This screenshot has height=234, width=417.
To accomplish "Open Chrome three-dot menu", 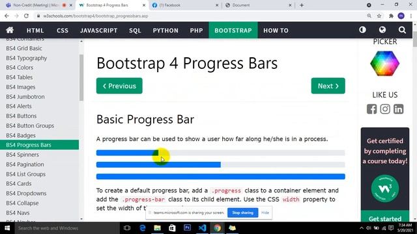I will [x=411, y=16].
